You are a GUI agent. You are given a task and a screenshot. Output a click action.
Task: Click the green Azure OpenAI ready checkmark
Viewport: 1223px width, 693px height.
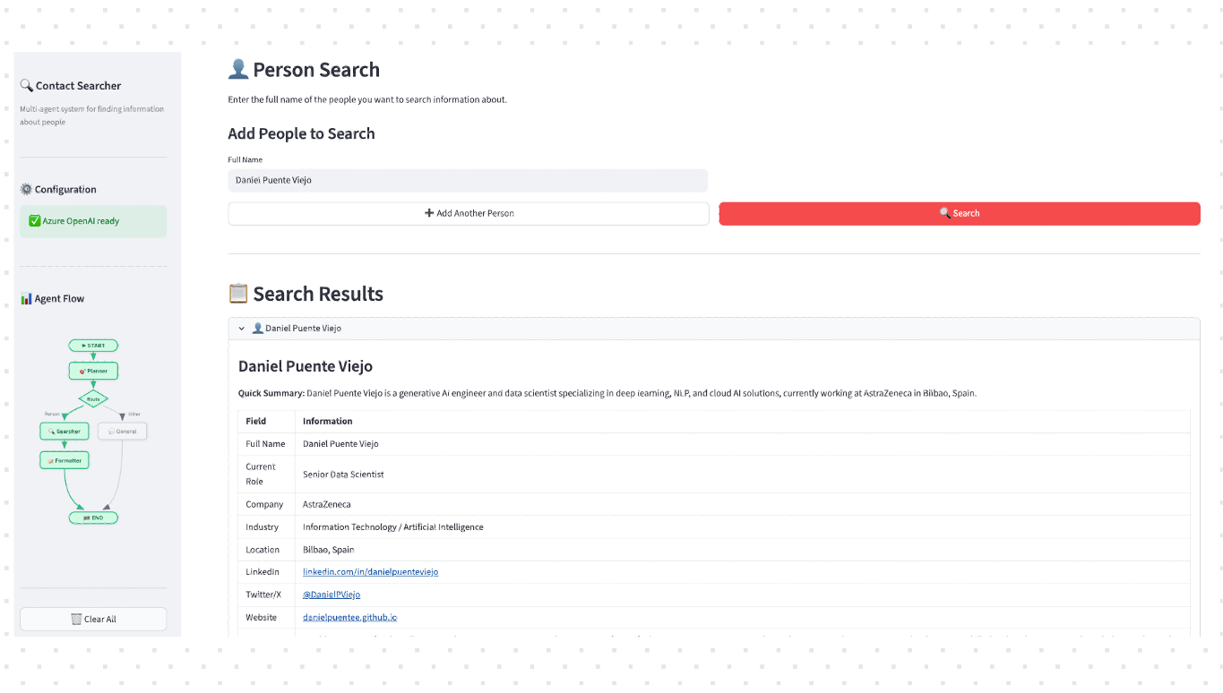35,221
